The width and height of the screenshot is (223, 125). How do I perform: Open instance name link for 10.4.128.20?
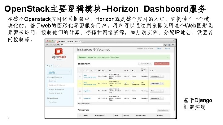[x=90, y=76]
